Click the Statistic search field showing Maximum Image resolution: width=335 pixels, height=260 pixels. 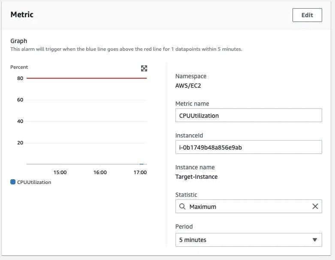pos(248,206)
